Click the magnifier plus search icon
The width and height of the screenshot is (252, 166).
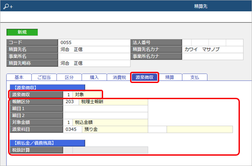[8, 6]
